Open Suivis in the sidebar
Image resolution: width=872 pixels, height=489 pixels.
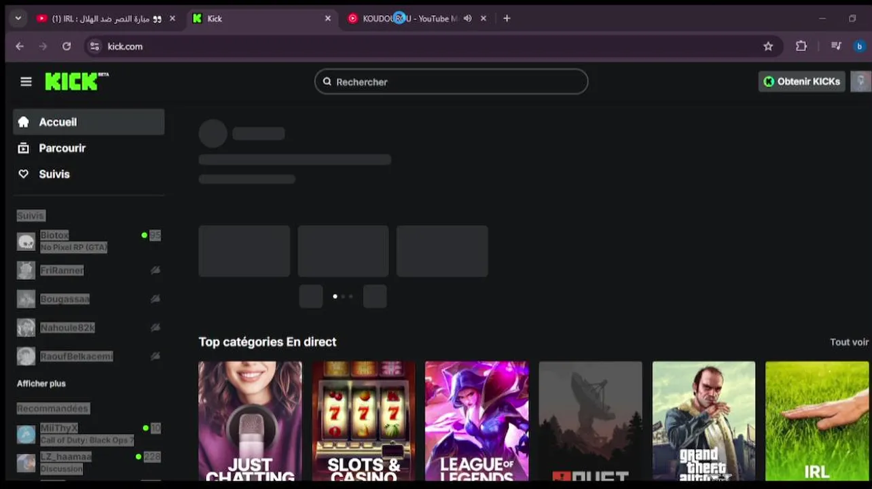(x=88, y=174)
